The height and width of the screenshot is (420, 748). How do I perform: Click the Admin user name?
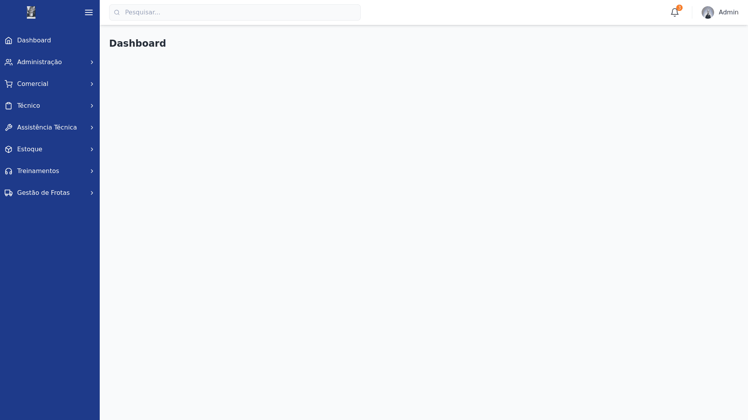click(x=729, y=12)
